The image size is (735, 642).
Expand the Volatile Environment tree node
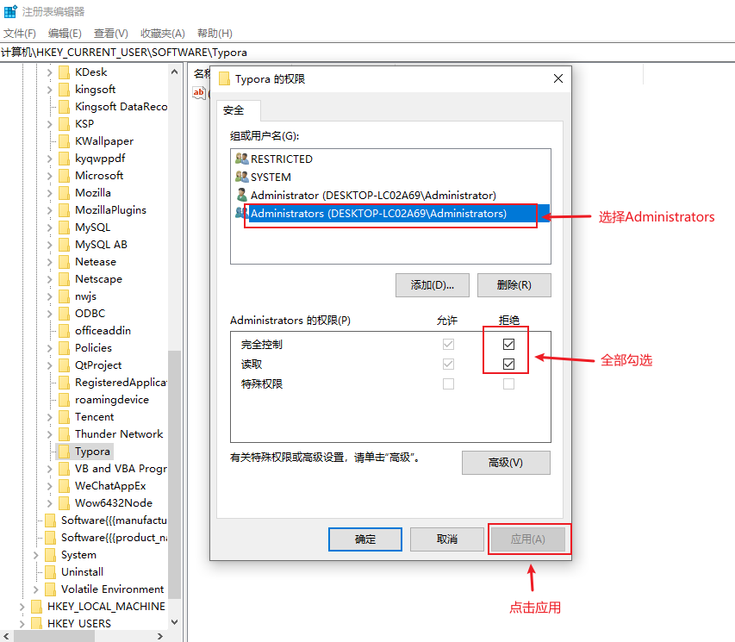36,589
